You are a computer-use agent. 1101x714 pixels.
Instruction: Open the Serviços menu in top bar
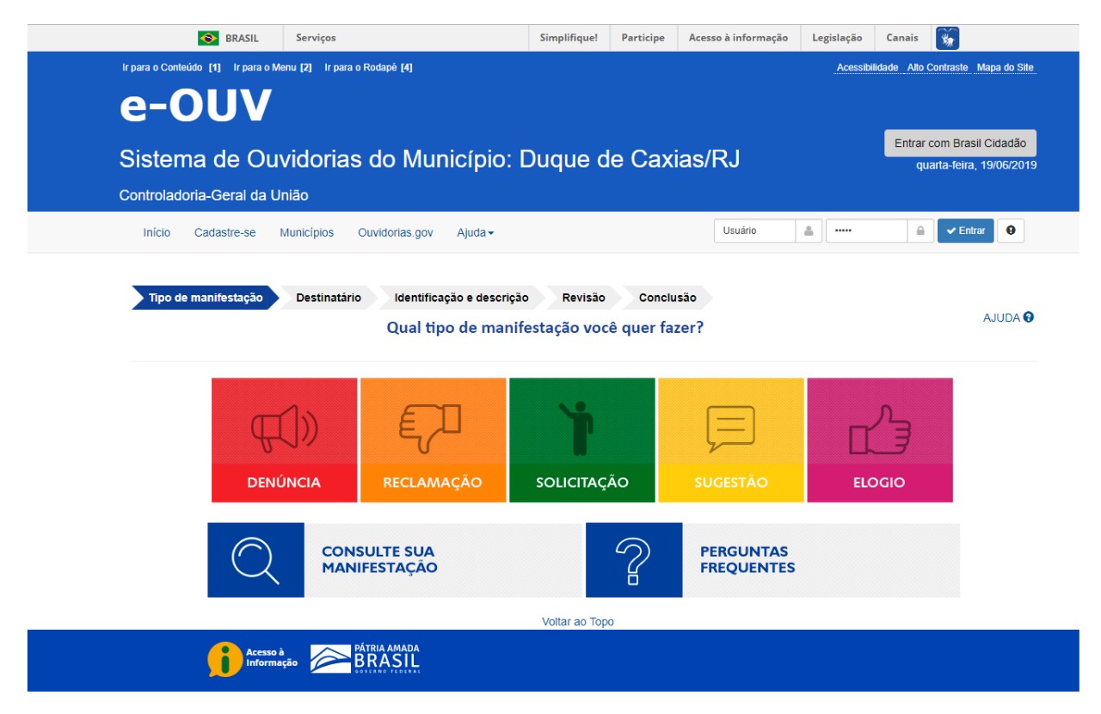point(316,38)
